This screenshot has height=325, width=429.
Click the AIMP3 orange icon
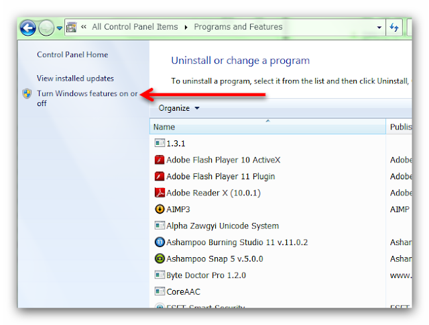[160, 209]
